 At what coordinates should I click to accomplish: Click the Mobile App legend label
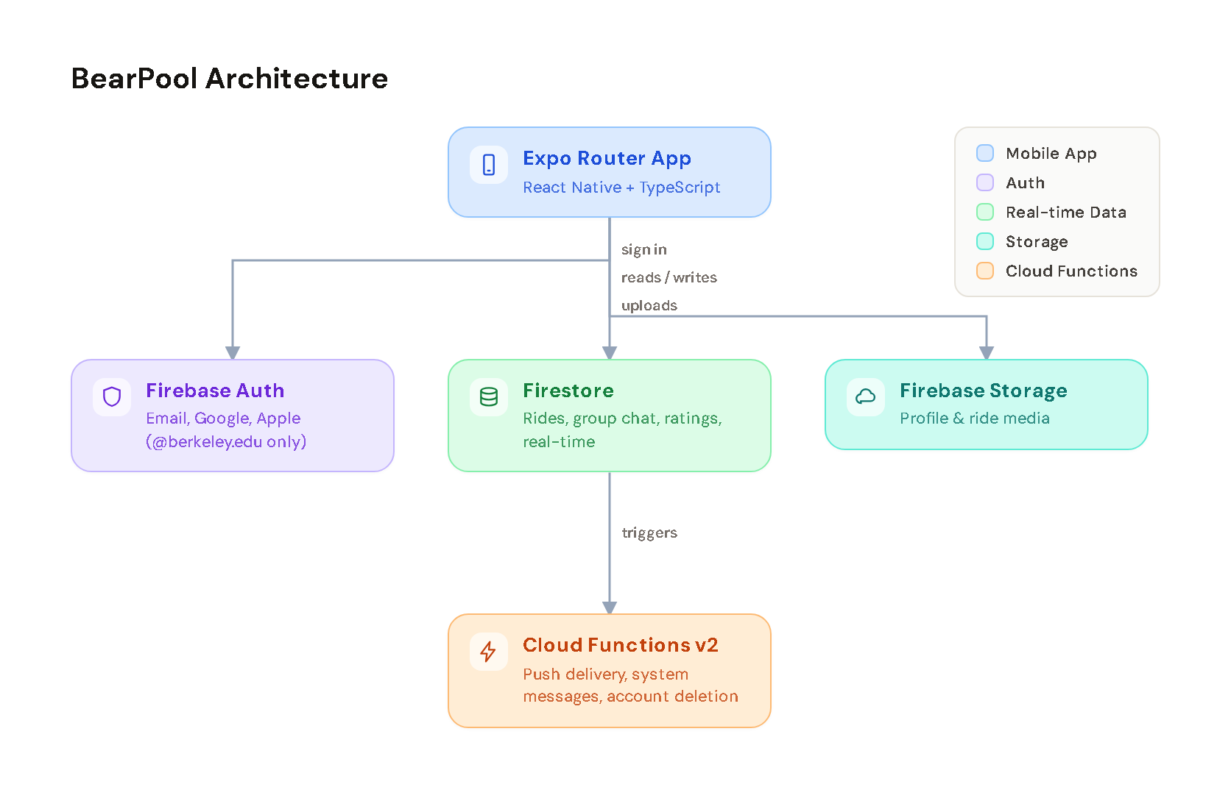point(1051,154)
